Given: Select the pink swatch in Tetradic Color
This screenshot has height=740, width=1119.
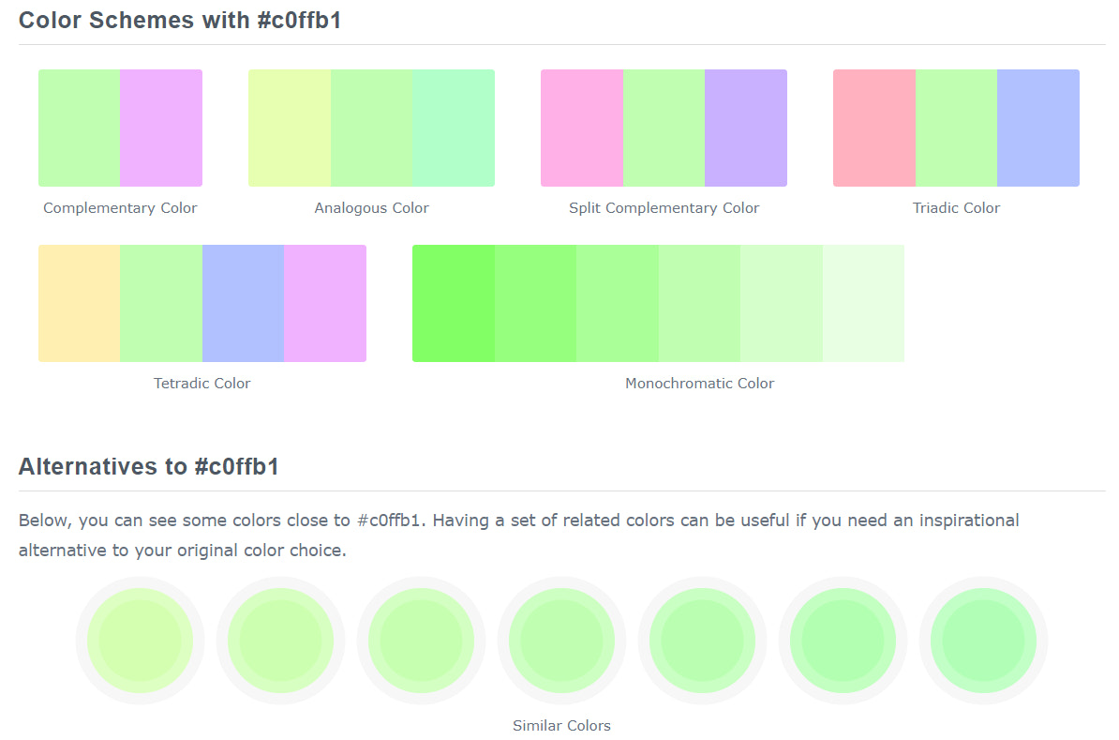Looking at the screenshot, I should [325, 303].
